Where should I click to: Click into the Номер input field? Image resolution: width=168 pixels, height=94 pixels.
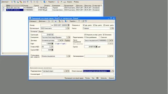point(46,25)
